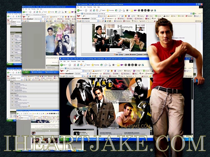
Task: Toggle pop-up blocker Off in IHeartJake.Com fansite toolbar
Action: click(141, 74)
